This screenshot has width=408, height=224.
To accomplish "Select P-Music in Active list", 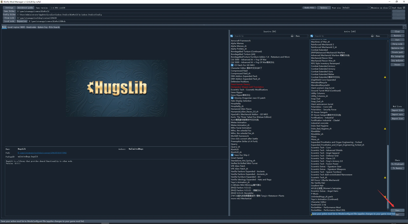I will [315, 194].
